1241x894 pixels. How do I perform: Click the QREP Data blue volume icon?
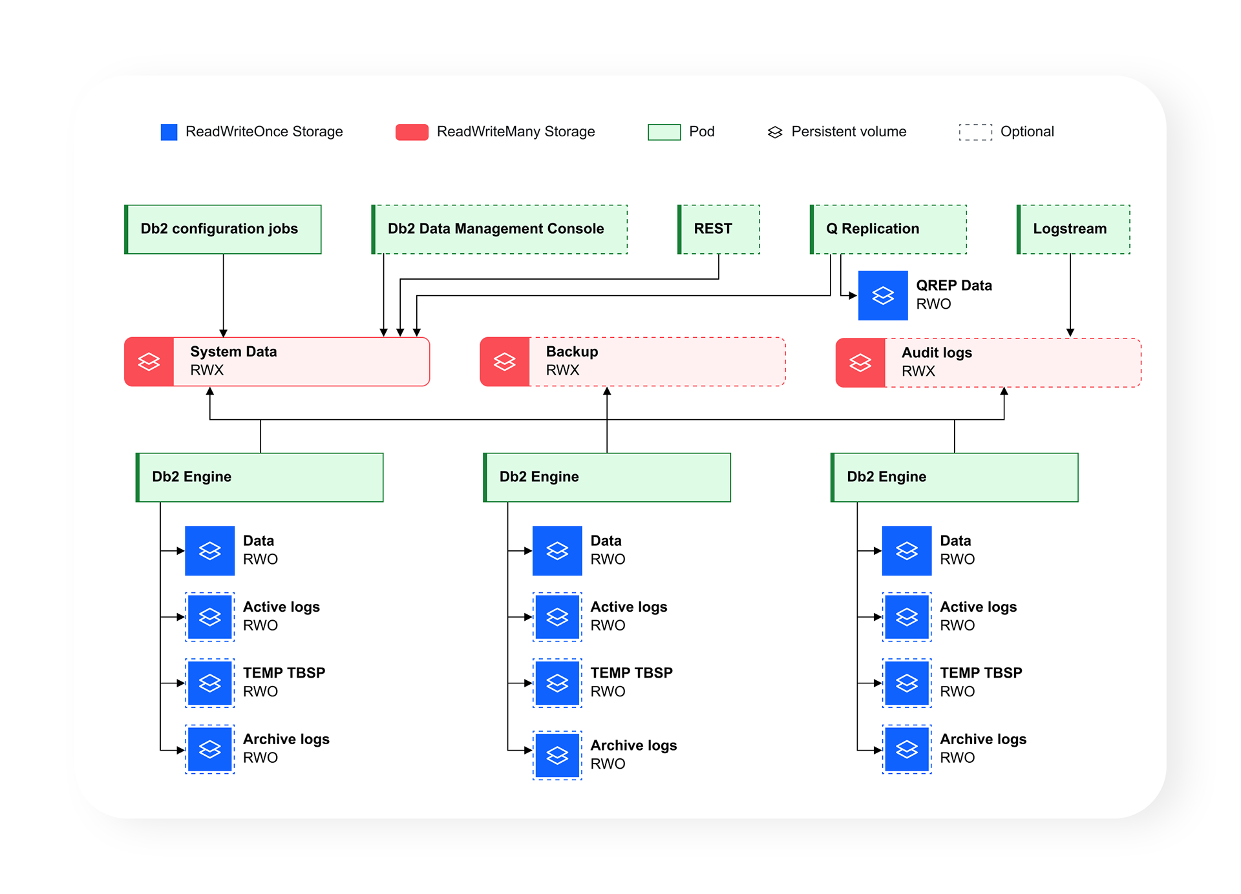click(x=883, y=296)
